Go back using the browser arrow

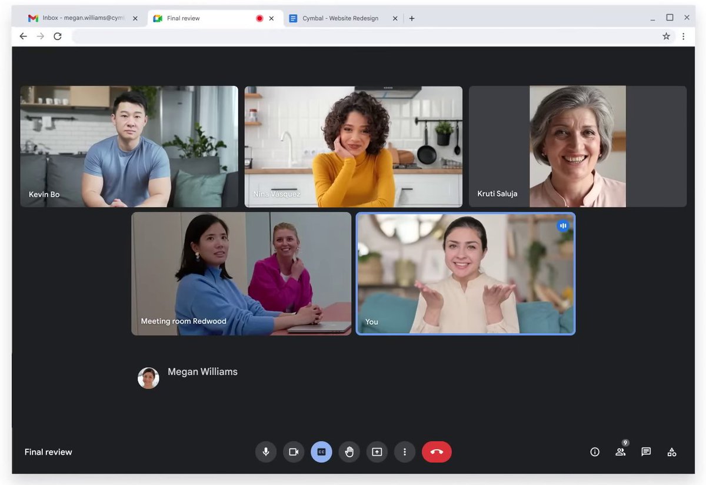point(23,36)
